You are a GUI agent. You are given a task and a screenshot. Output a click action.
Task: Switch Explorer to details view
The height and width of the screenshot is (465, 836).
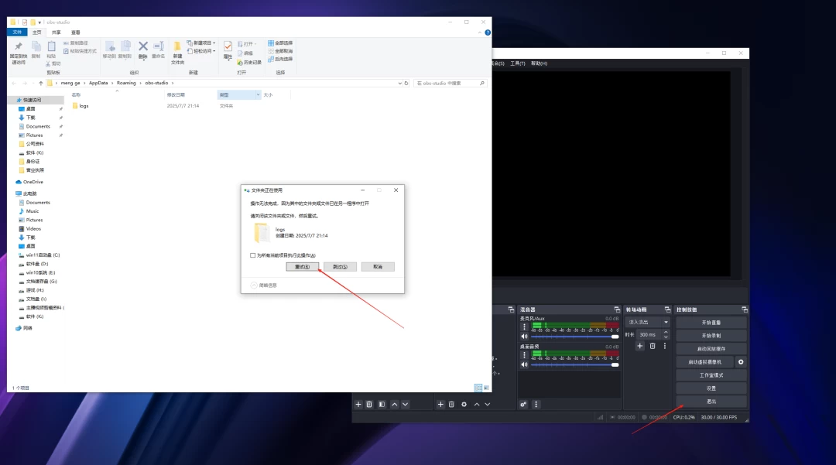478,388
